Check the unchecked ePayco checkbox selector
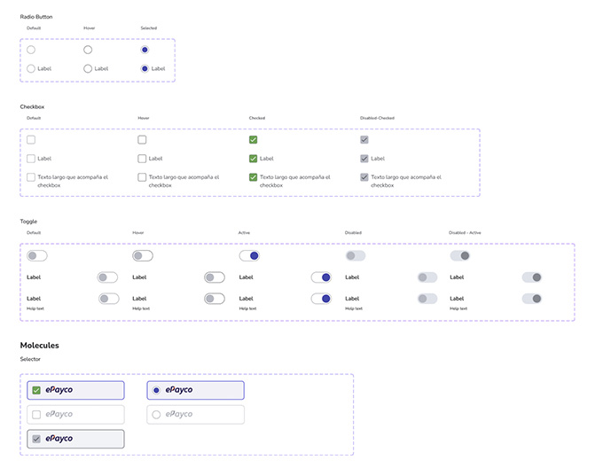Image resolution: width=603 pixels, height=468 pixels. point(75,414)
